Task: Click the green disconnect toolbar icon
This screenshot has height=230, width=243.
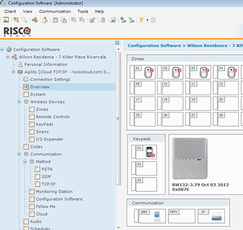Action: (132, 20)
